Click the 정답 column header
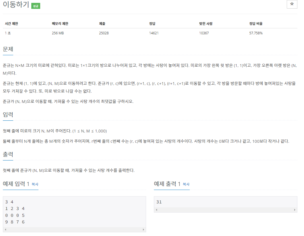The image size is (304, 236). pos(152,23)
